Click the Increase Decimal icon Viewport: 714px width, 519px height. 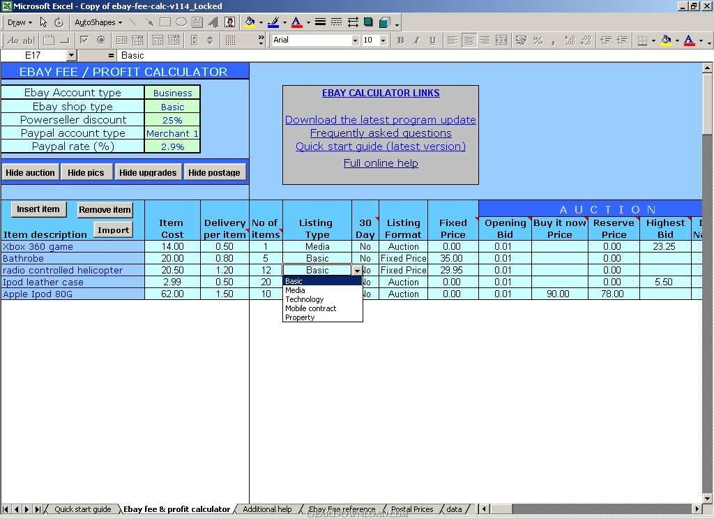tap(570, 40)
